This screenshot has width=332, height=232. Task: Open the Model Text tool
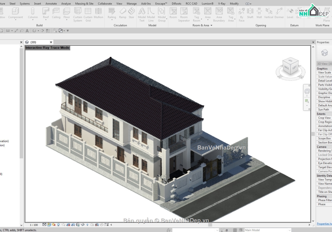coord(142,14)
